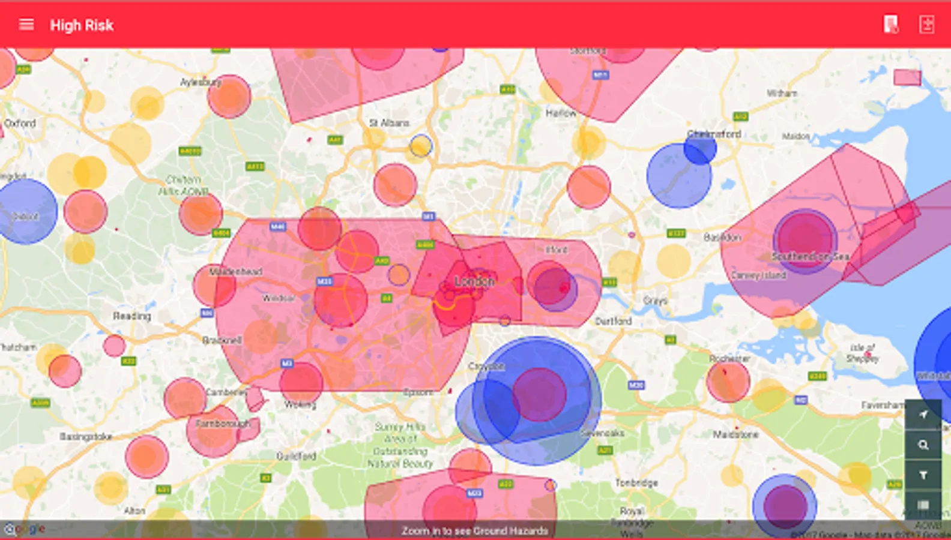Click the Chiltern Hills AONB label
The height and width of the screenshot is (540, 951).
pyautogui.click(x=184, y=185)
